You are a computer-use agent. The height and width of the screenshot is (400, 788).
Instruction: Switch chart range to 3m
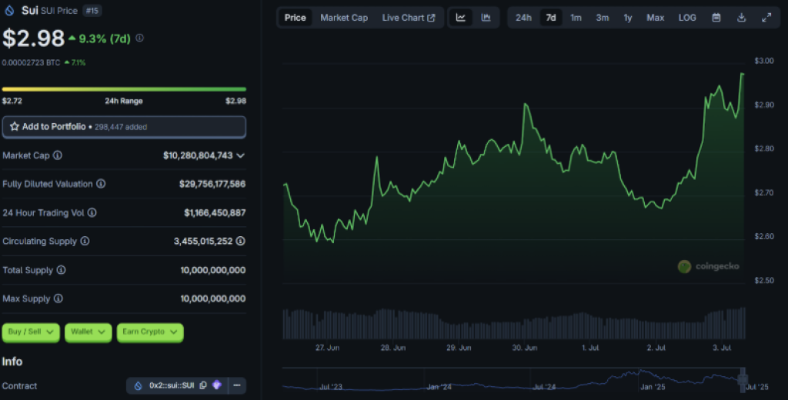point(603,18)
